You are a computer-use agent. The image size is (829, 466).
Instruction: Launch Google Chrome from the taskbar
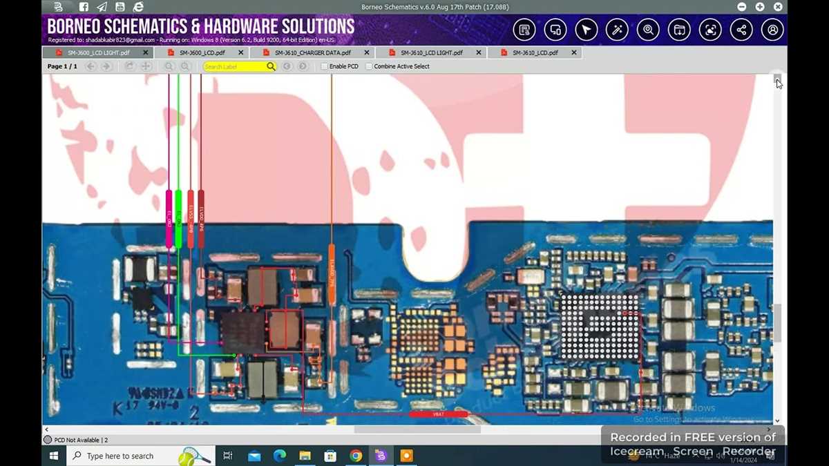pyautogui.click(x=356, y=456)
